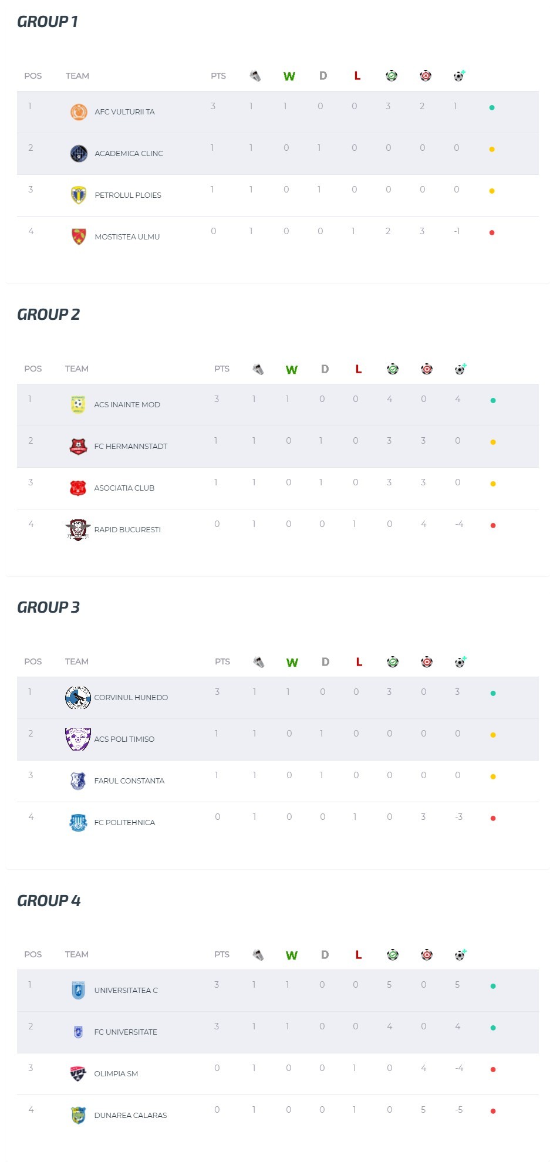The height and width of the screenshot is (1162, 550).
Task: Open Mostistea Ulmu team link
Action: click(x=127, y=237)
